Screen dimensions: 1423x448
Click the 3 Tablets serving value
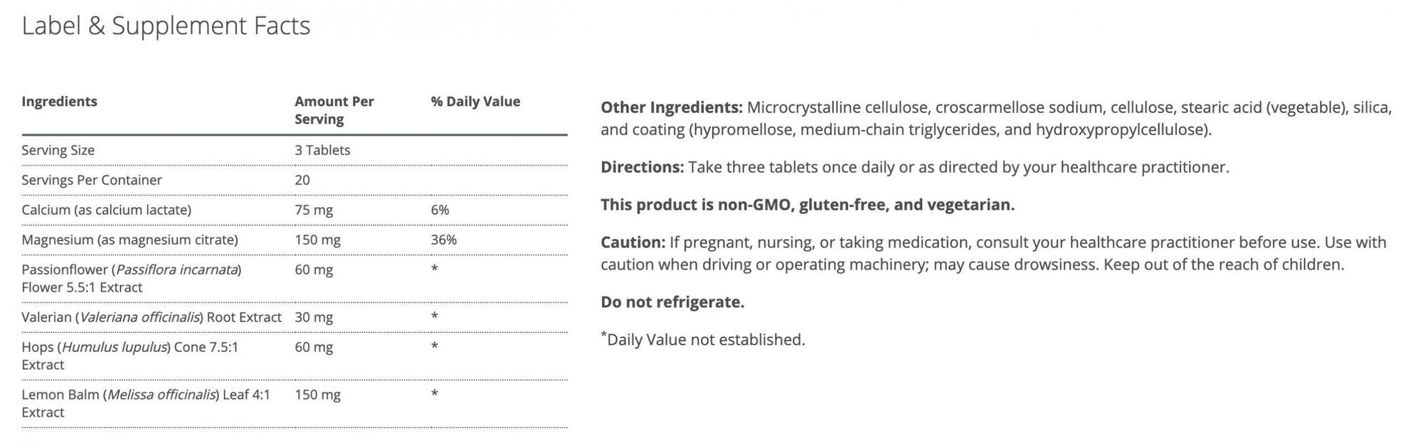[322, 150]
